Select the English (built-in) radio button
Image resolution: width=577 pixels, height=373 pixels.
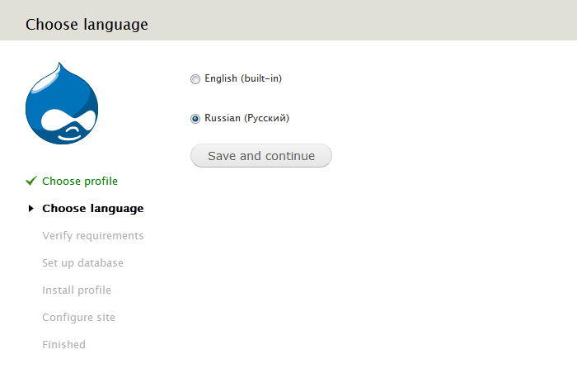195,79
